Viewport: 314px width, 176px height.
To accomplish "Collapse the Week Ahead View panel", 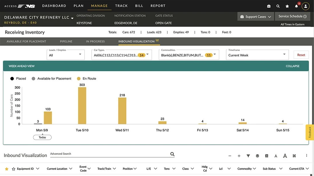I will pos(292,66).
